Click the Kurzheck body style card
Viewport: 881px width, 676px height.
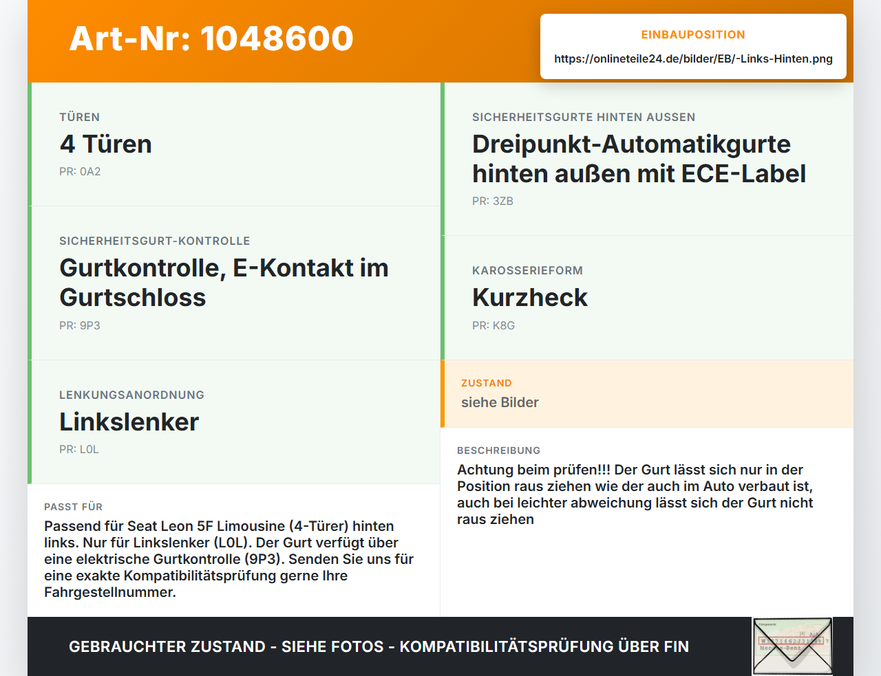coord(647,298)
